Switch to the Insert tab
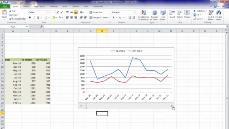Screen dimensions: 229x129 (x=26, y=6)
